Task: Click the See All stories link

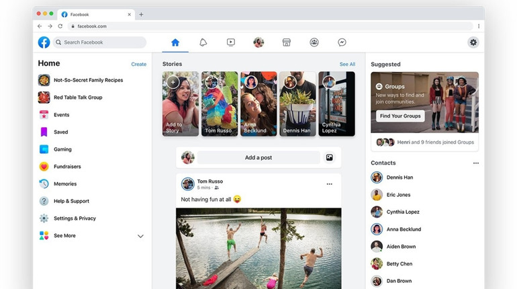Action: point(347,65)
